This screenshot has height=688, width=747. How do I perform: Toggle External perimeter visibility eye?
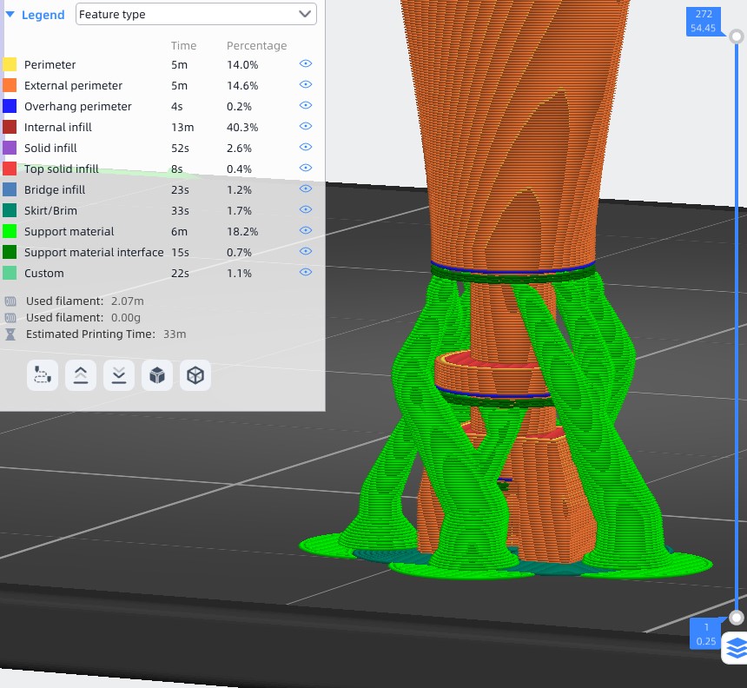coord(305,85)
